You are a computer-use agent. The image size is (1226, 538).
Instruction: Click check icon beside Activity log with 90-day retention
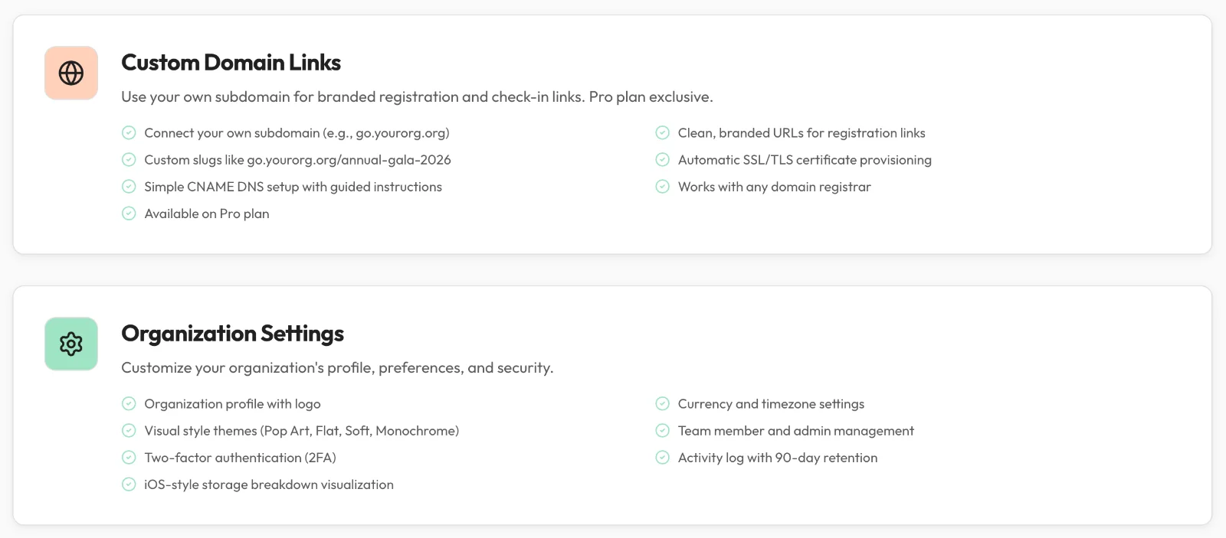[x=663, y=458]
